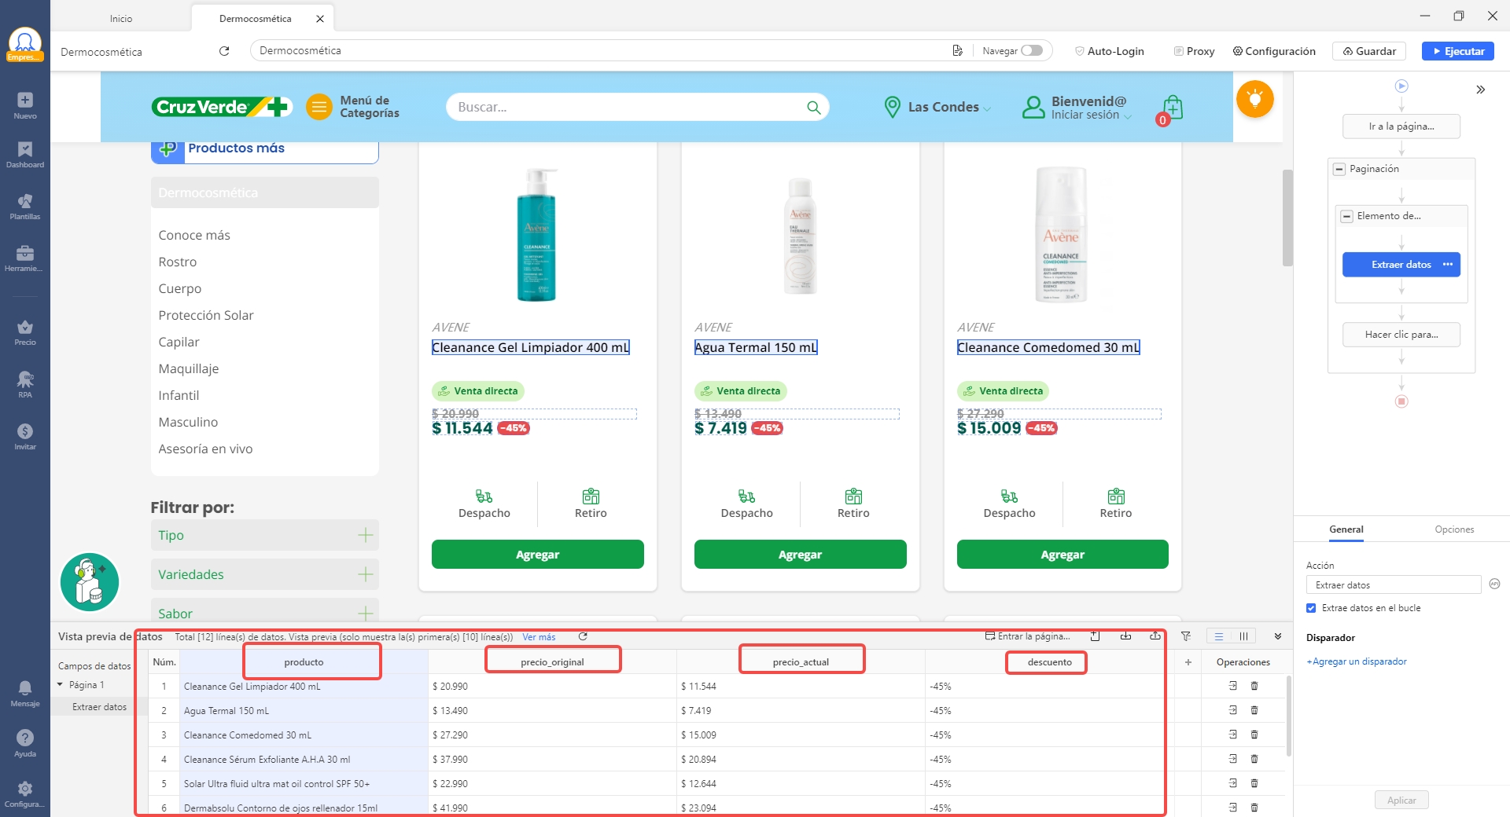
Task: Open the RPA sidebar tool
Action: pos(24,384)
